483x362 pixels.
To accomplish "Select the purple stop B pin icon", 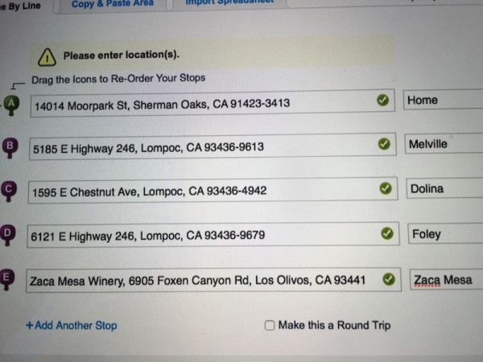I will click(10, 148).
